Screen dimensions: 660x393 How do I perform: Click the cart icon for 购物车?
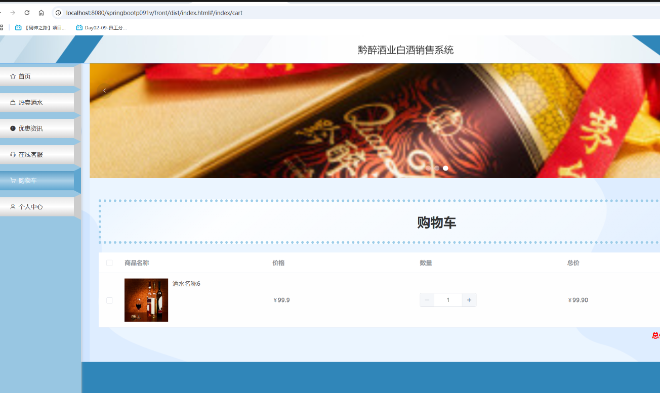pyautogui.click(x=13, y=181)
